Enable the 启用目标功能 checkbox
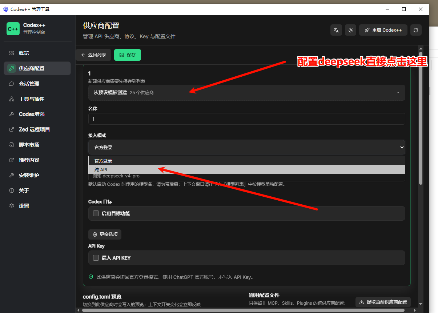The height and width of the screenshot is (313, 438). pyautogui.click(x=96, y=213)
